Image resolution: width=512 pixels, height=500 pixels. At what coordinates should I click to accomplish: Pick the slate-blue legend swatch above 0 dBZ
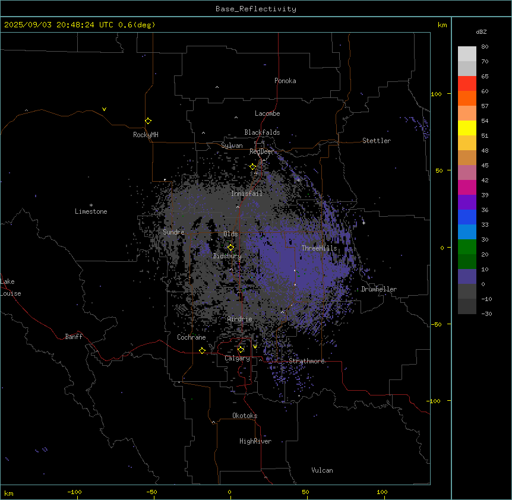467,277
